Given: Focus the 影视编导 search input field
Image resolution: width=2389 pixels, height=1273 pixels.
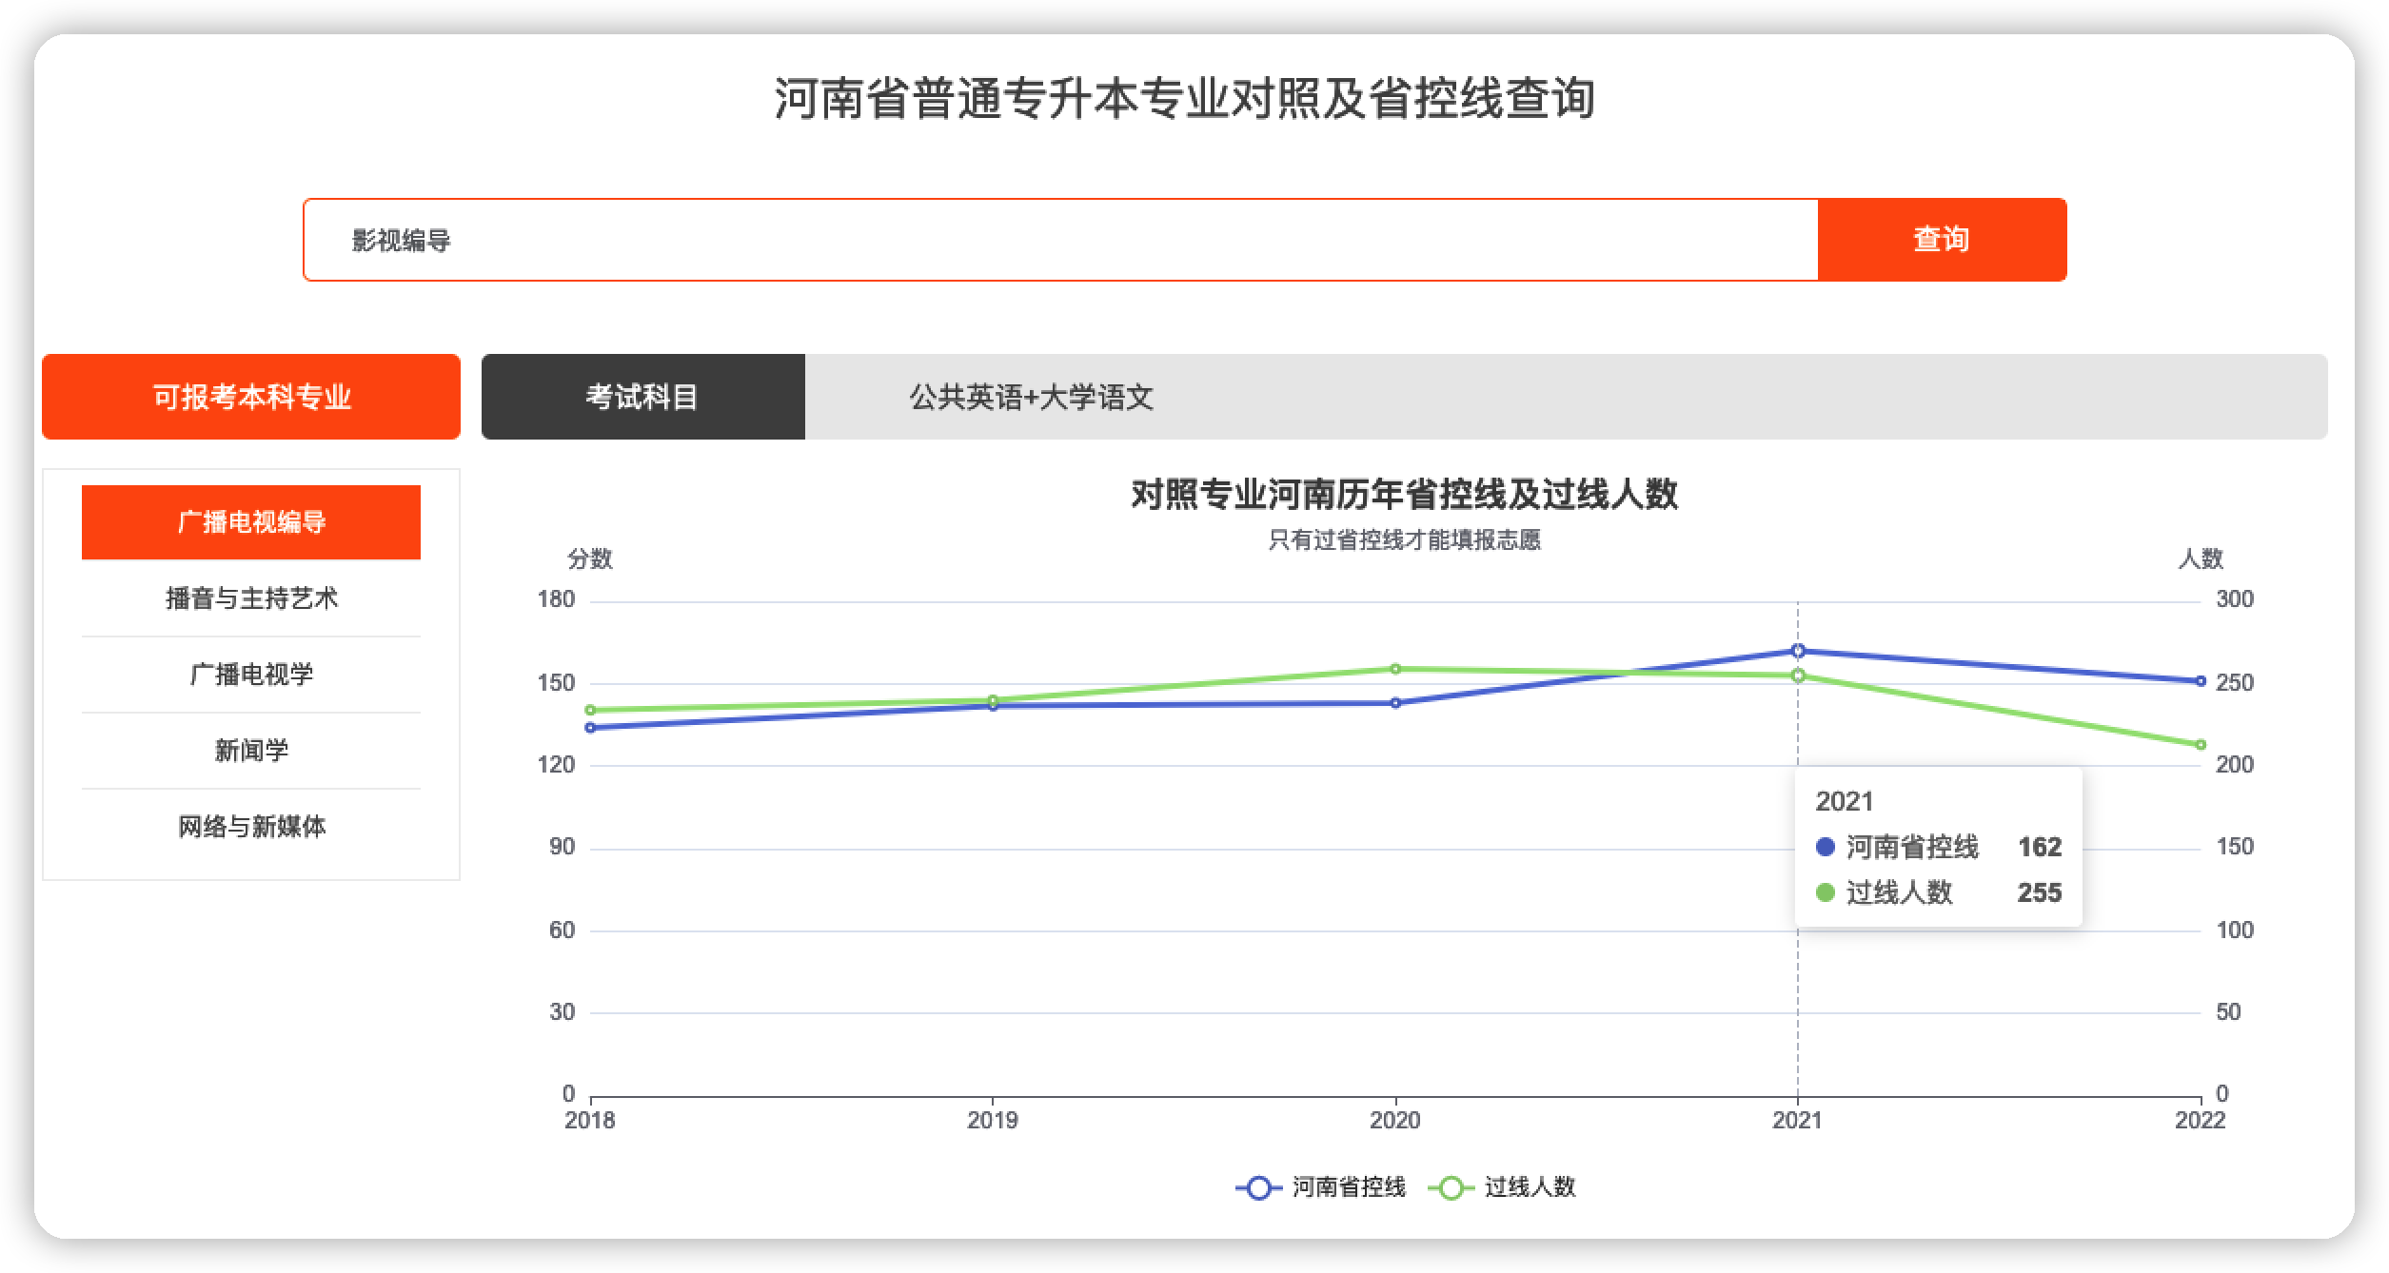Looking at the screenshot, I should coord(1060,240).
